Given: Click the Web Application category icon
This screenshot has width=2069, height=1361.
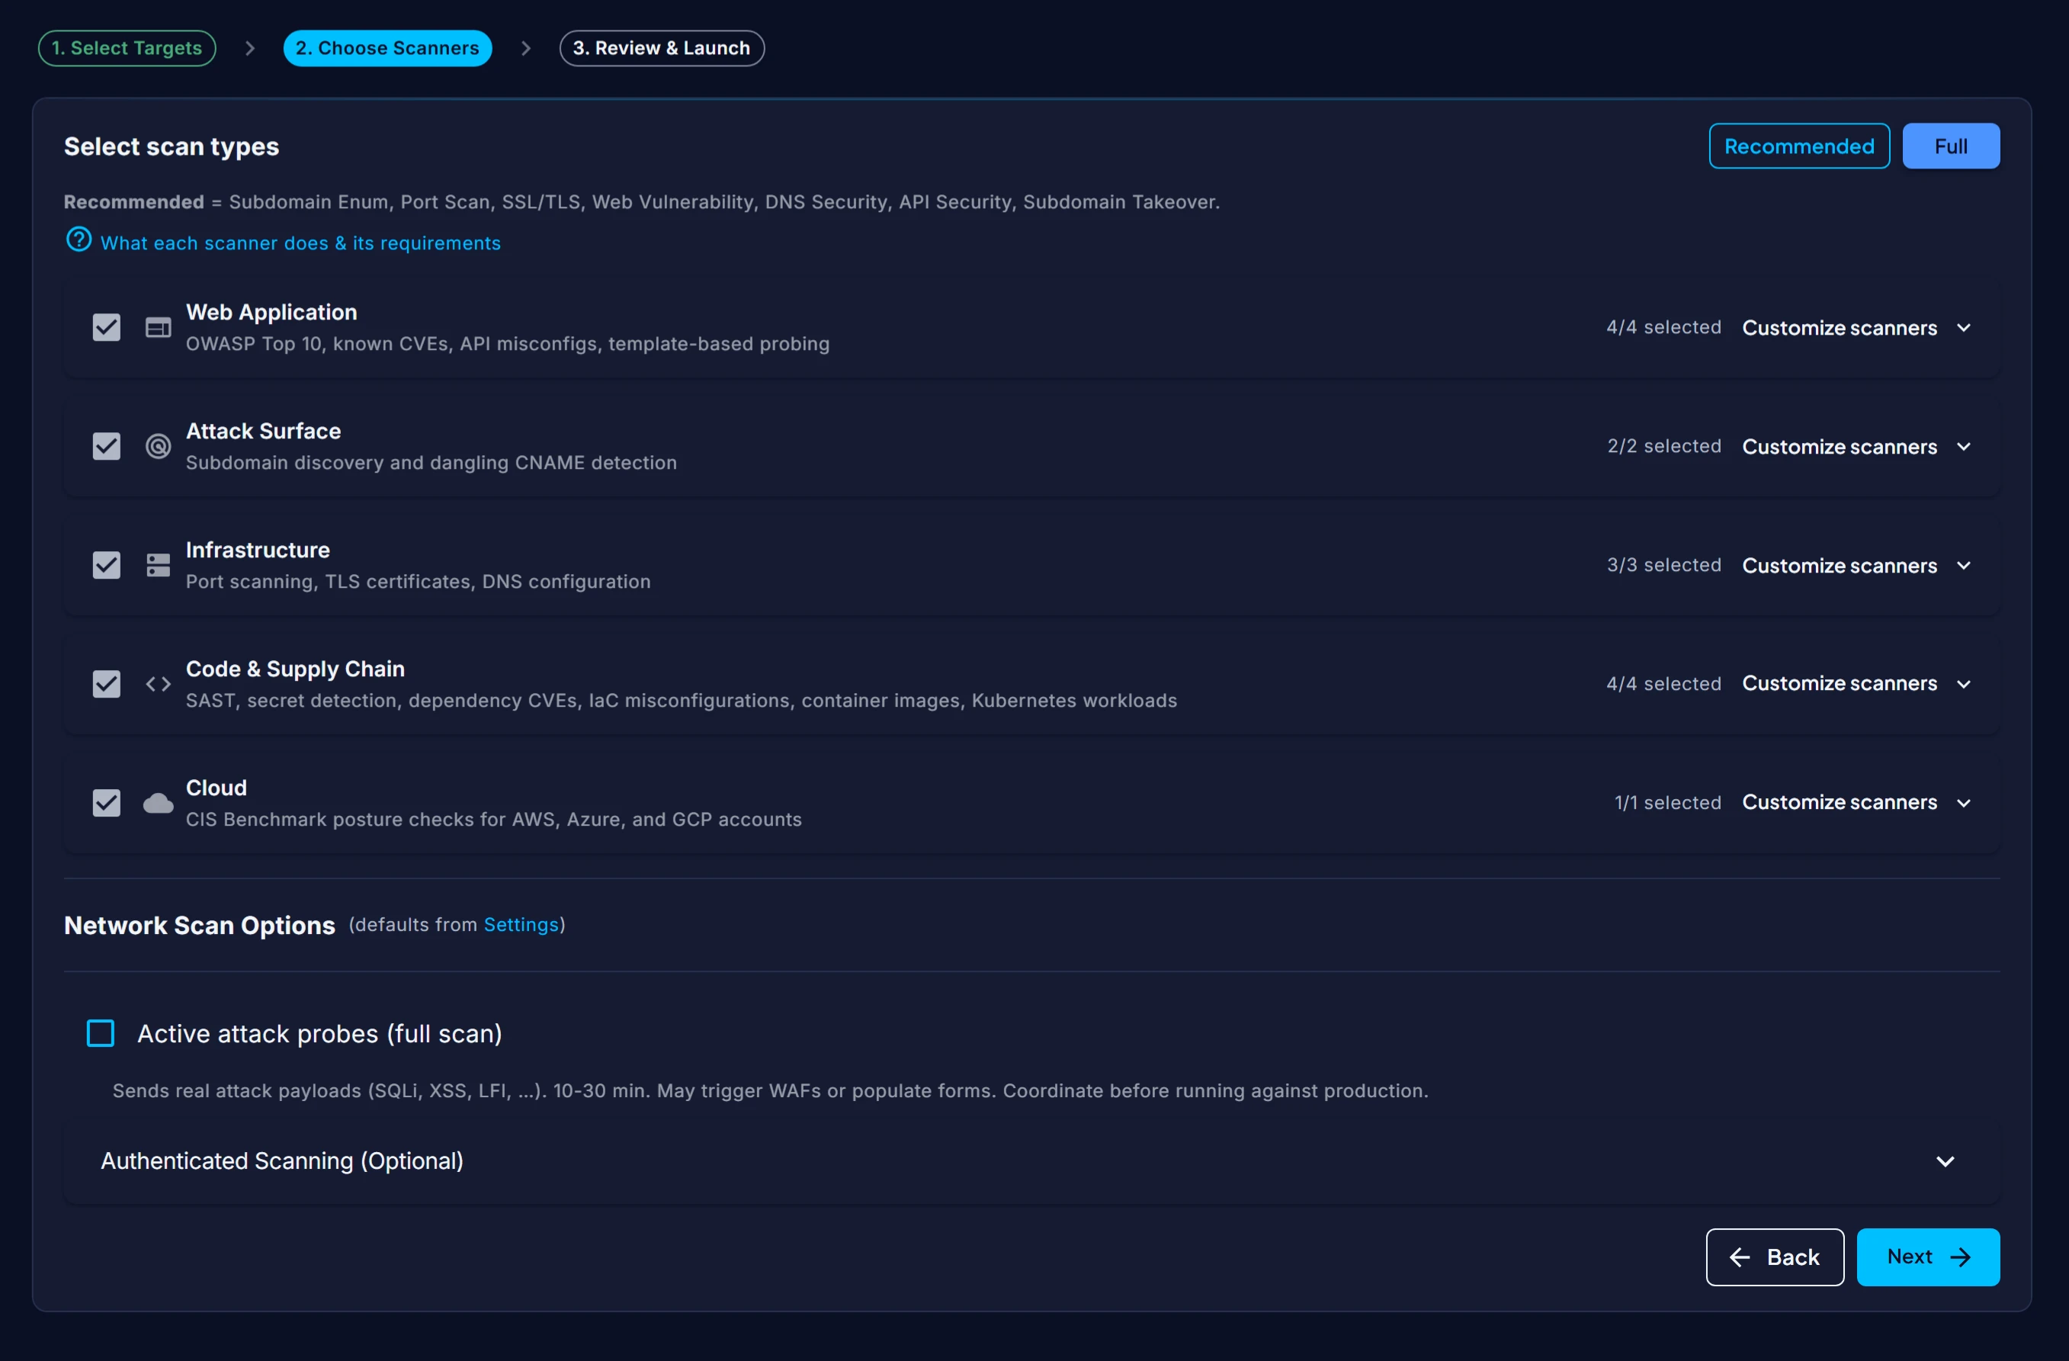Looking at the screenshot, I should [157, 328].
